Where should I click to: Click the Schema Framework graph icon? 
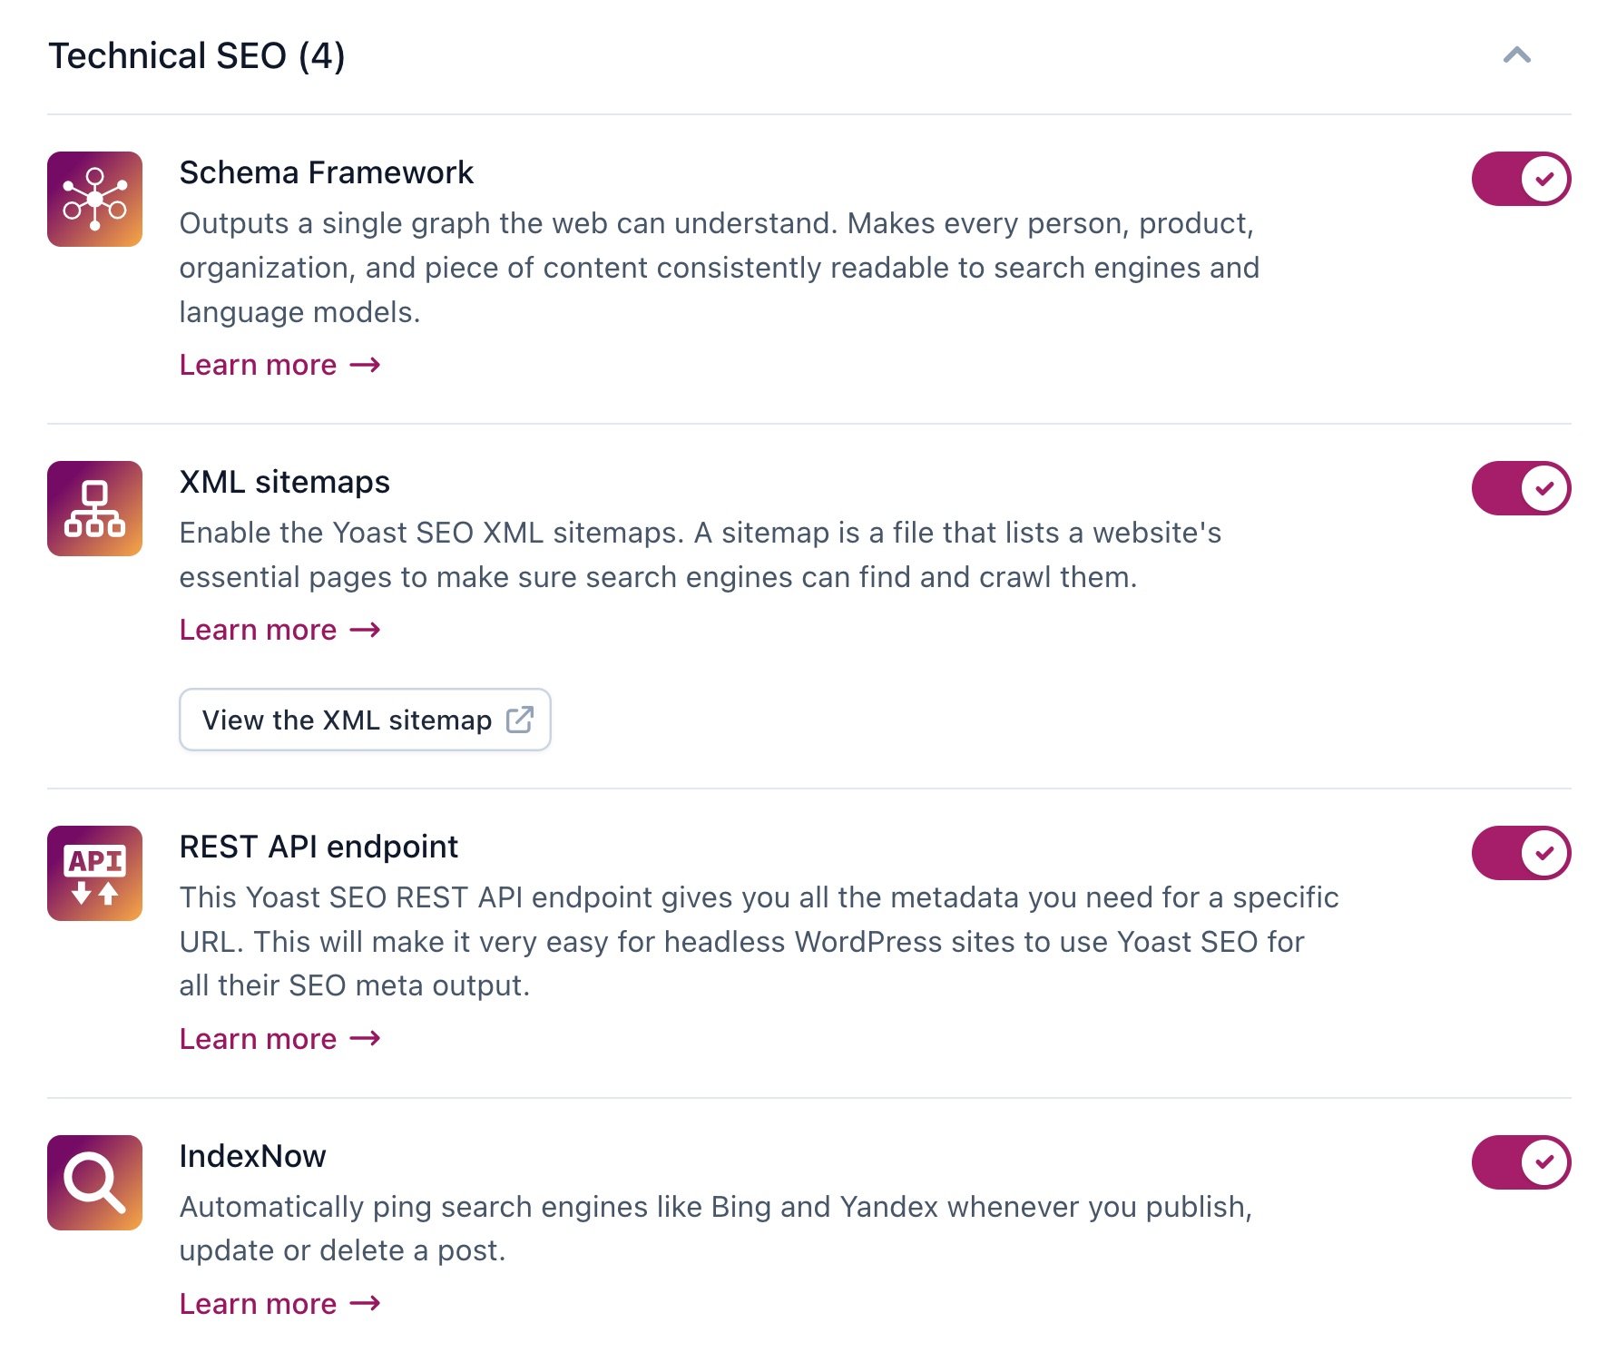click(x=94, y=199)
